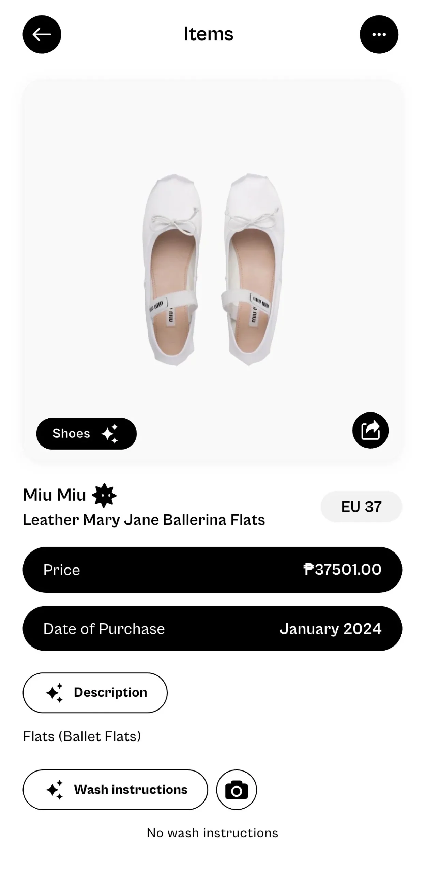Screen dimensions: 425x872
Task: Tap the sparkle icon in the Description button
Action: click(x=55, y=692)
